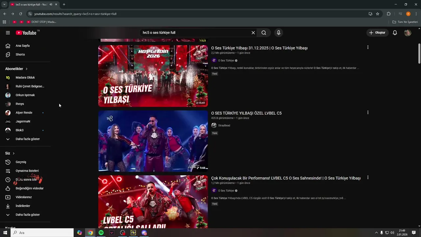This screenshot has width=421, height=237.
Task: Open StrayBead channel link
Action: coord(224,125)
